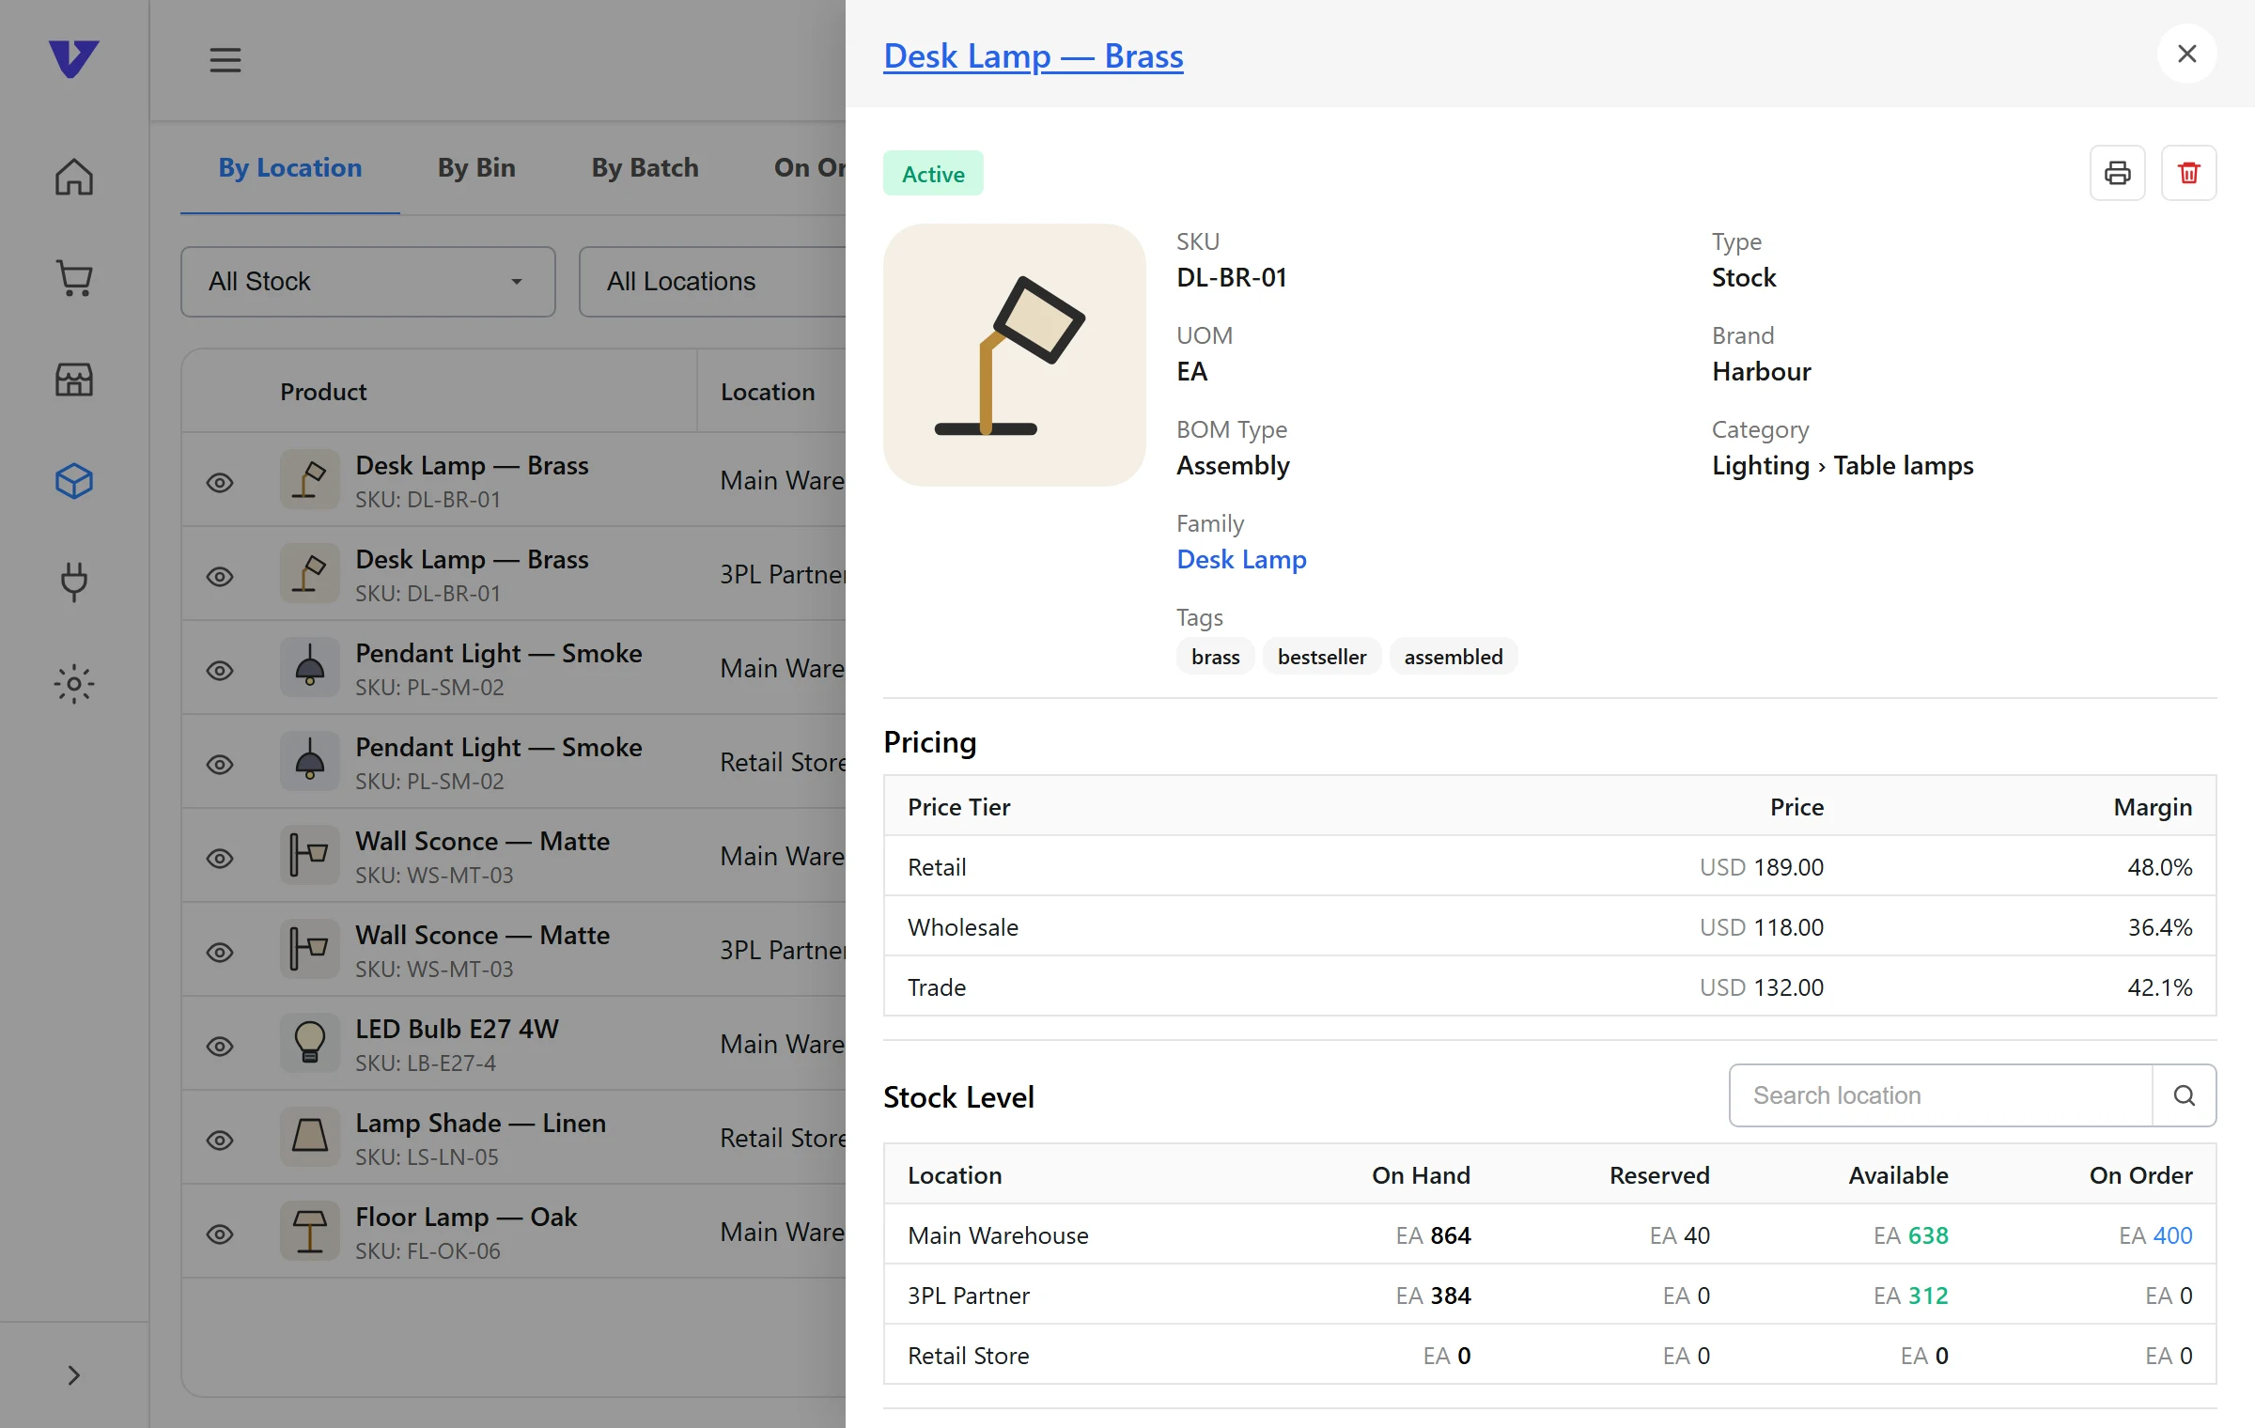Go to Home in sidebar
2255x1428 pixels.
pyautogui.click(x=74, y=177)
